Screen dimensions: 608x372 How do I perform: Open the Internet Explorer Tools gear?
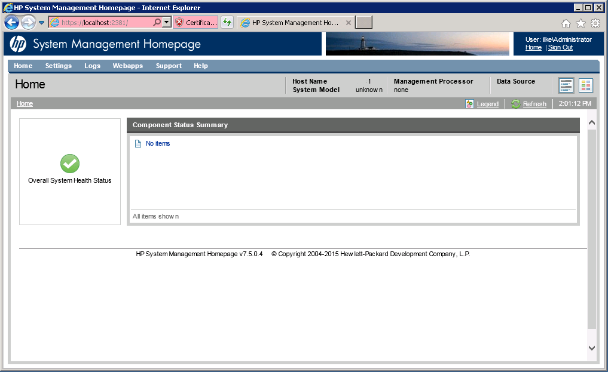(595, 24)
